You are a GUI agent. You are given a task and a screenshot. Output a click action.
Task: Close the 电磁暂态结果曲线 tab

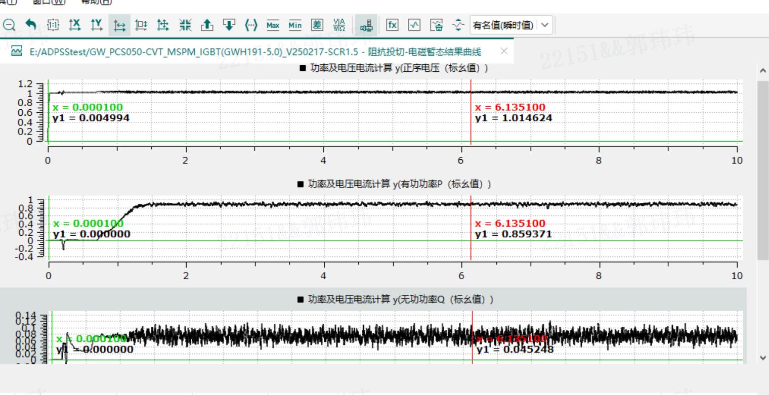click(x=504, y=51)
